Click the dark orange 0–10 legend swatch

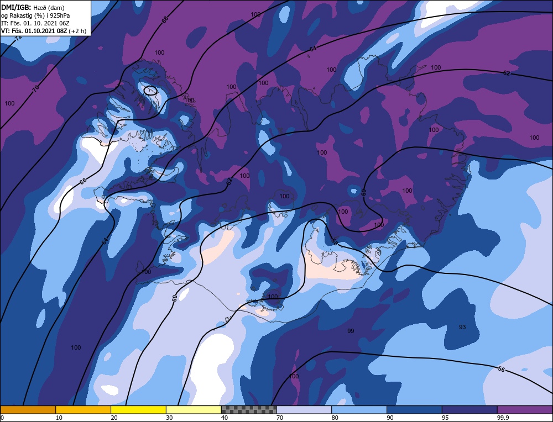[x=28, y=410]
